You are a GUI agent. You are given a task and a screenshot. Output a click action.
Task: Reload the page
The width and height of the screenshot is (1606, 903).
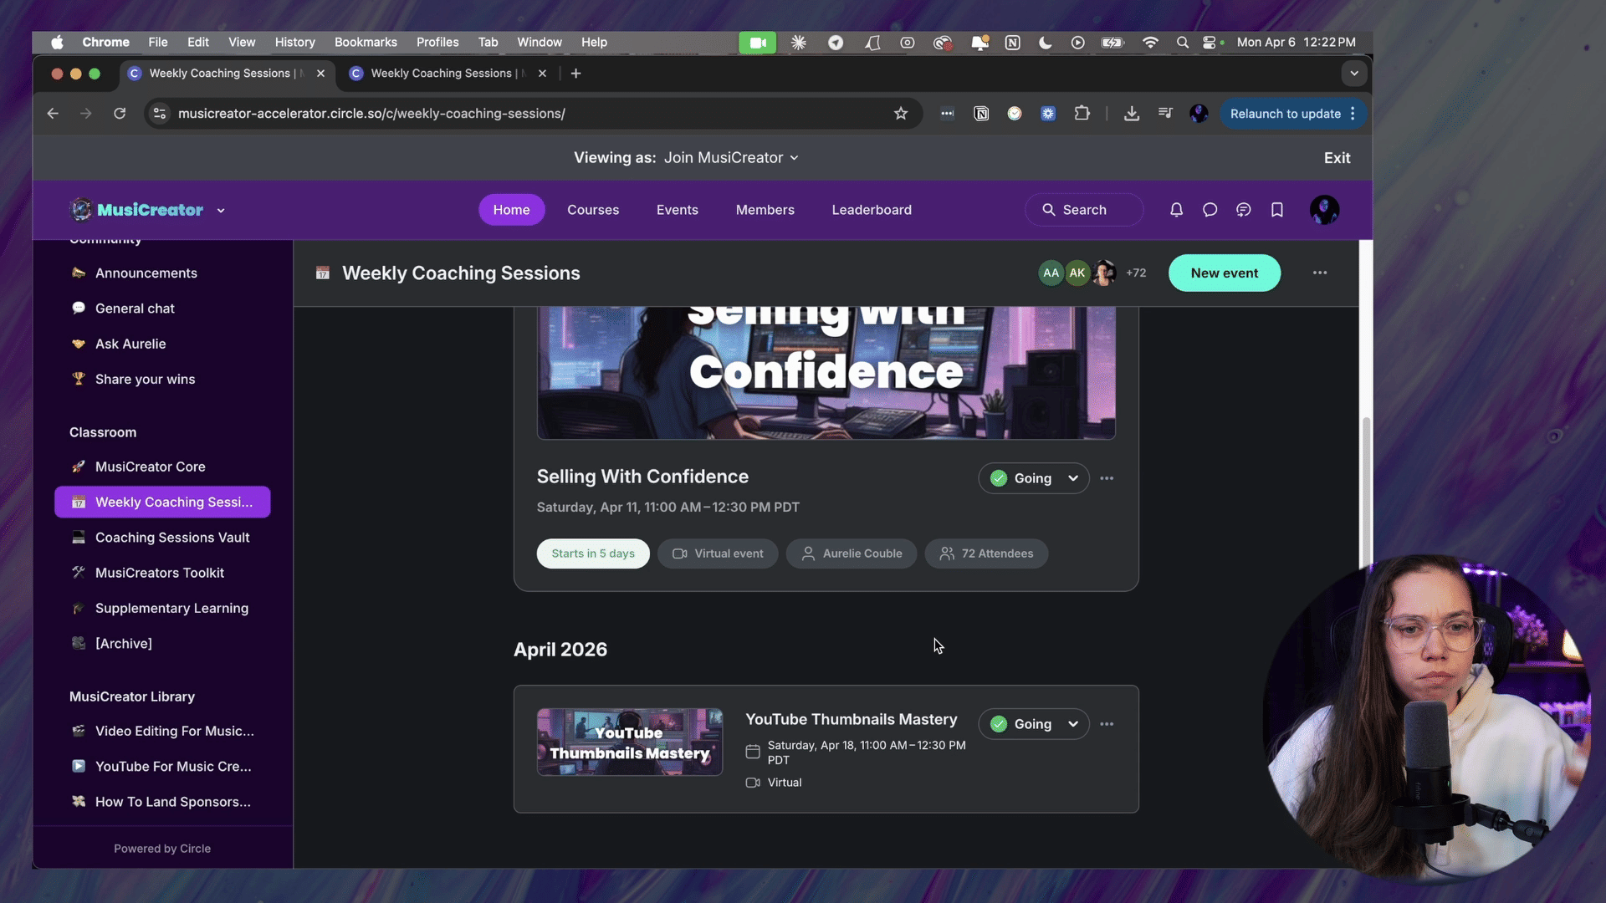(120, 114)
